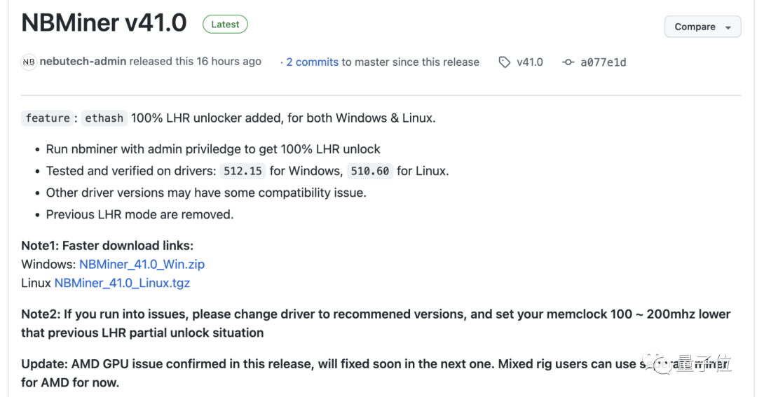Click the 512.15 driver version code
757x397 pixels.
pyautogui.click(x=242, y=171)
